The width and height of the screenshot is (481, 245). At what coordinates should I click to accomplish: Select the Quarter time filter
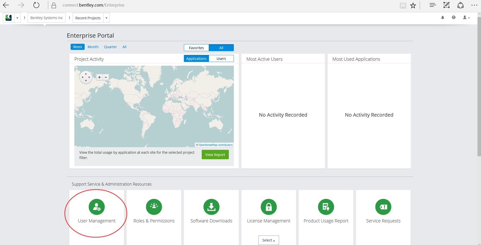[111, 47]
